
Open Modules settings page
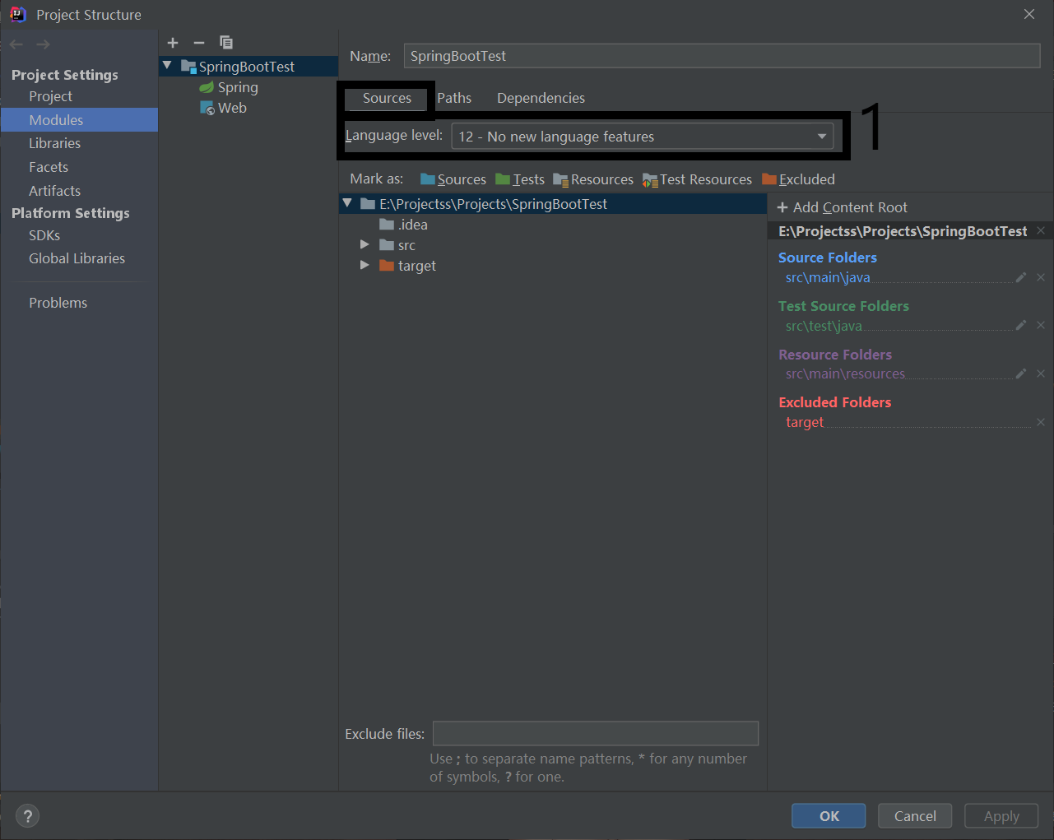pyautogui.click(x=79, y=120)
